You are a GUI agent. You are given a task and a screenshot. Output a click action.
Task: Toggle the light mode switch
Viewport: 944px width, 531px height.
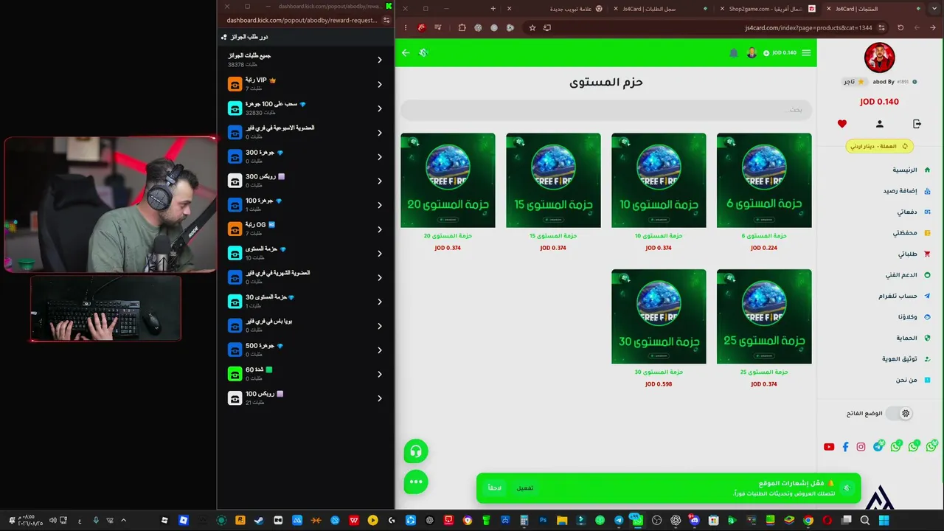[x=898, y=414]
